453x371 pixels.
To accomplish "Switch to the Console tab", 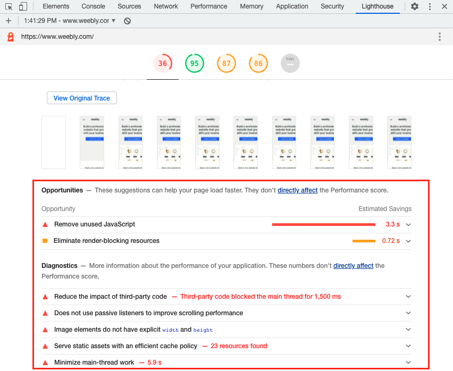I will tap(93, 6).
